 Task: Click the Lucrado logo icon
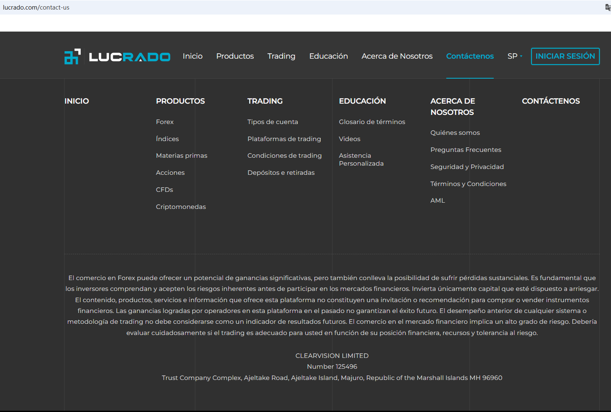coord(72,57)
